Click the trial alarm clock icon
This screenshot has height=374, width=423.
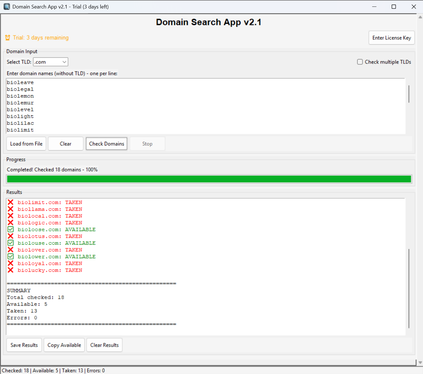pyautogui.click(x=8, y=38)
